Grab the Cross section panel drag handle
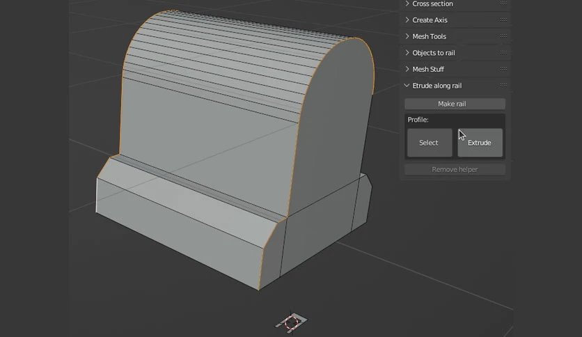This screenshot has height=337, width=582. 503,3
